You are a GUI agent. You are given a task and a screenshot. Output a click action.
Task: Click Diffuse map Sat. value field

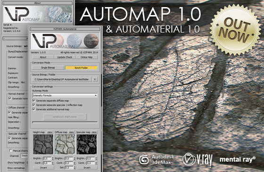point(69,168)
